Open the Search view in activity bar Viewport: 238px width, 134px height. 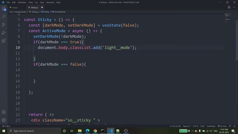(4, 16)
